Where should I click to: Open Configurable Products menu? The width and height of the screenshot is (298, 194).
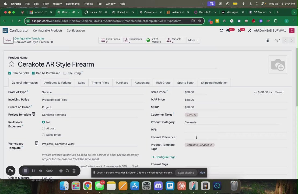coord(48,30)
